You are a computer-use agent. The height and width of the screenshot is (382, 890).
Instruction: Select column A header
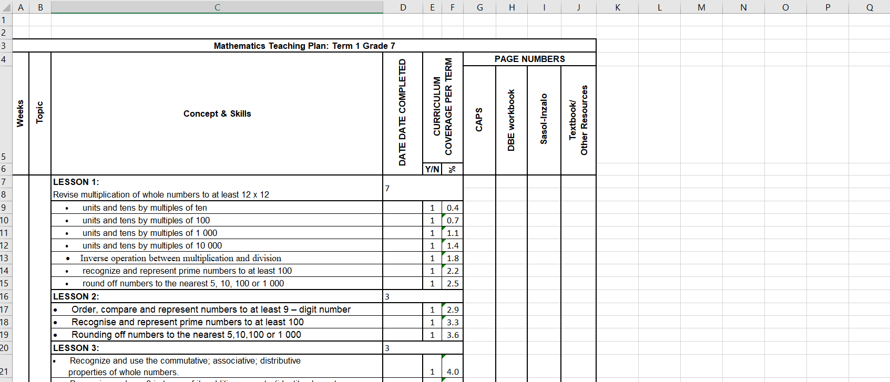(x=21, y=7)
